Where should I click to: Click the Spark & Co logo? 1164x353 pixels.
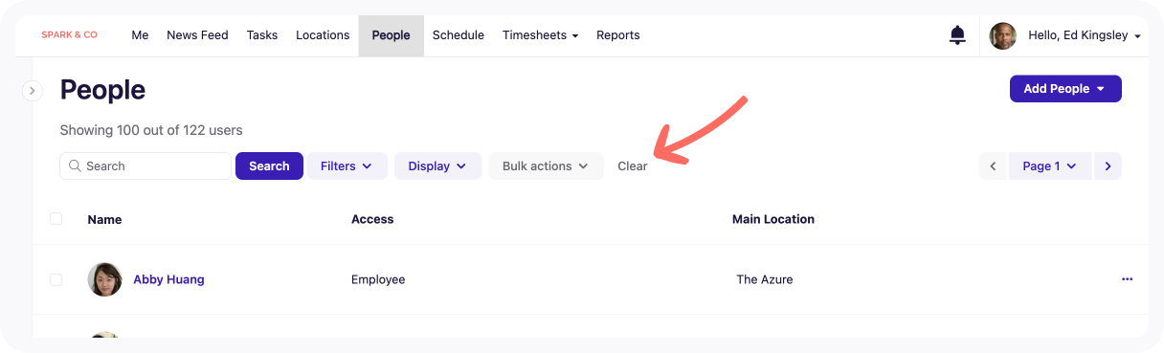pos(69,35)
